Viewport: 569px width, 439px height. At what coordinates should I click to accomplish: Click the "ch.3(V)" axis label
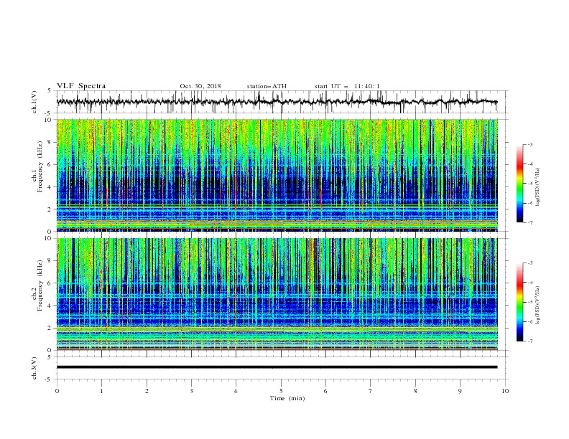34,368
